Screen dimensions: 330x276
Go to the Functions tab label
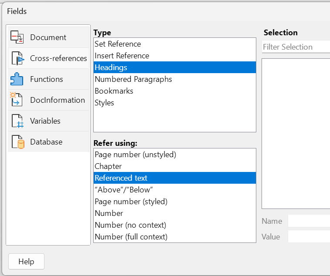point(47,79)
